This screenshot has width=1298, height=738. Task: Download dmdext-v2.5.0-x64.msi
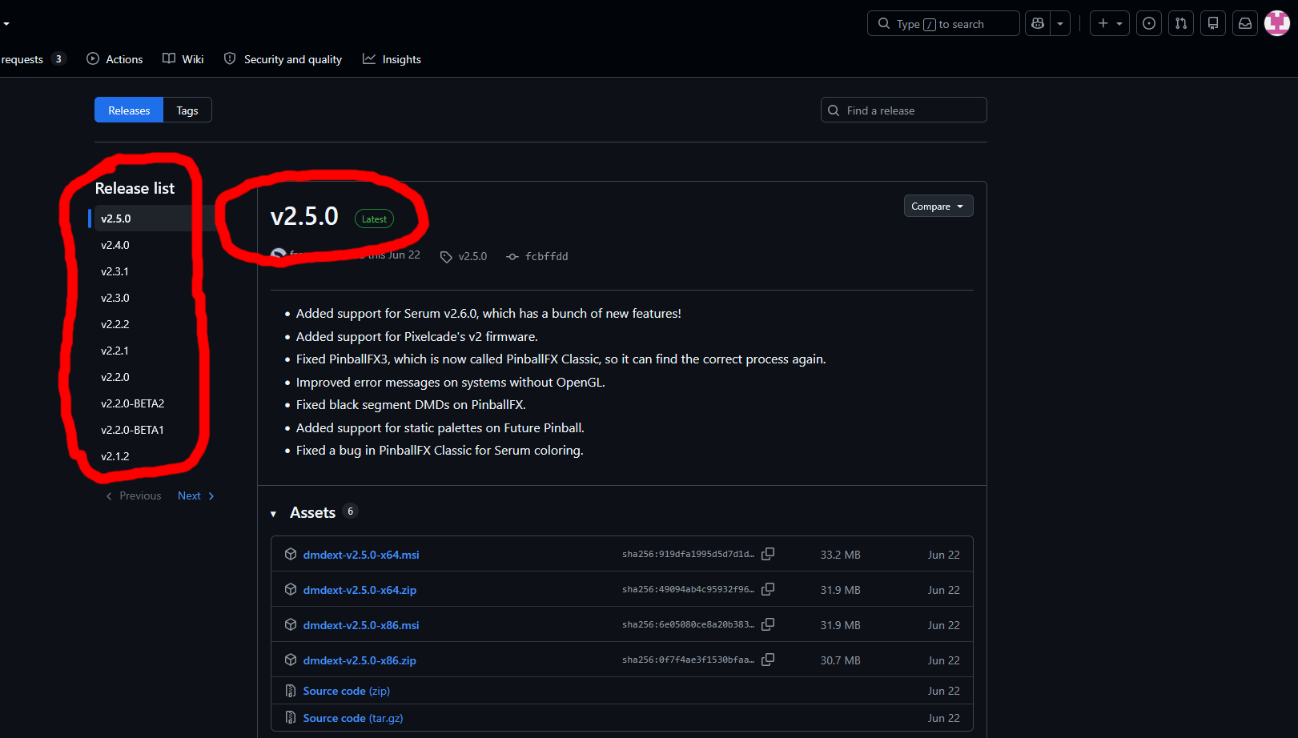[x=361, y=555]
